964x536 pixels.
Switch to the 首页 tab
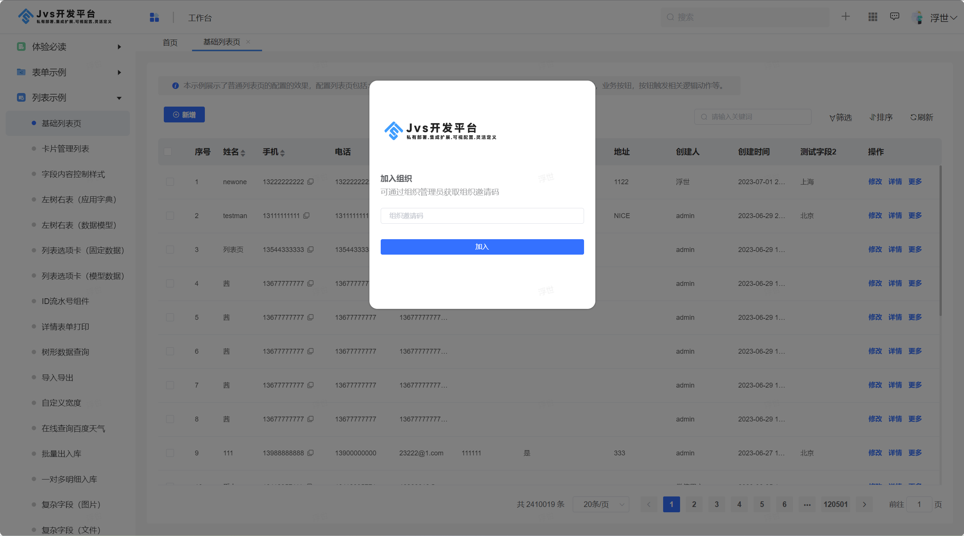point(170,43)
